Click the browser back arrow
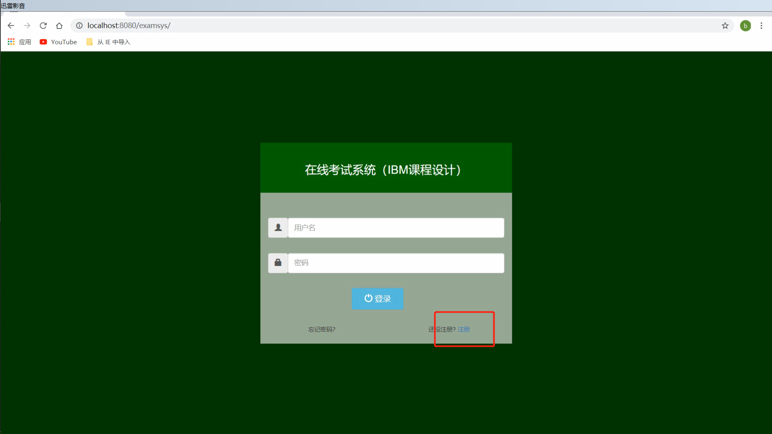The width and height of the screenshot is (772, 434). coord(11,26)
